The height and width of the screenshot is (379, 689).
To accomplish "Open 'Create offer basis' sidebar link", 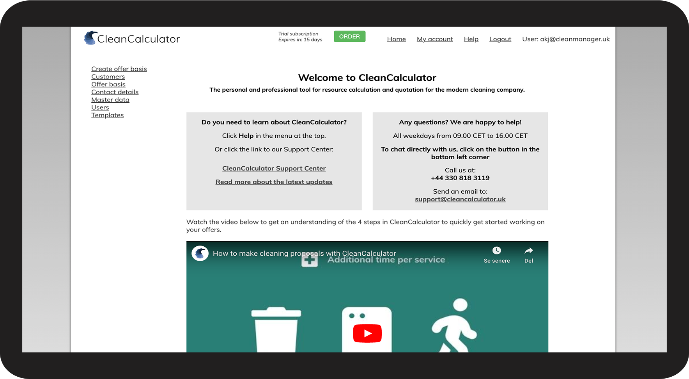I will (x=119, y=69).
